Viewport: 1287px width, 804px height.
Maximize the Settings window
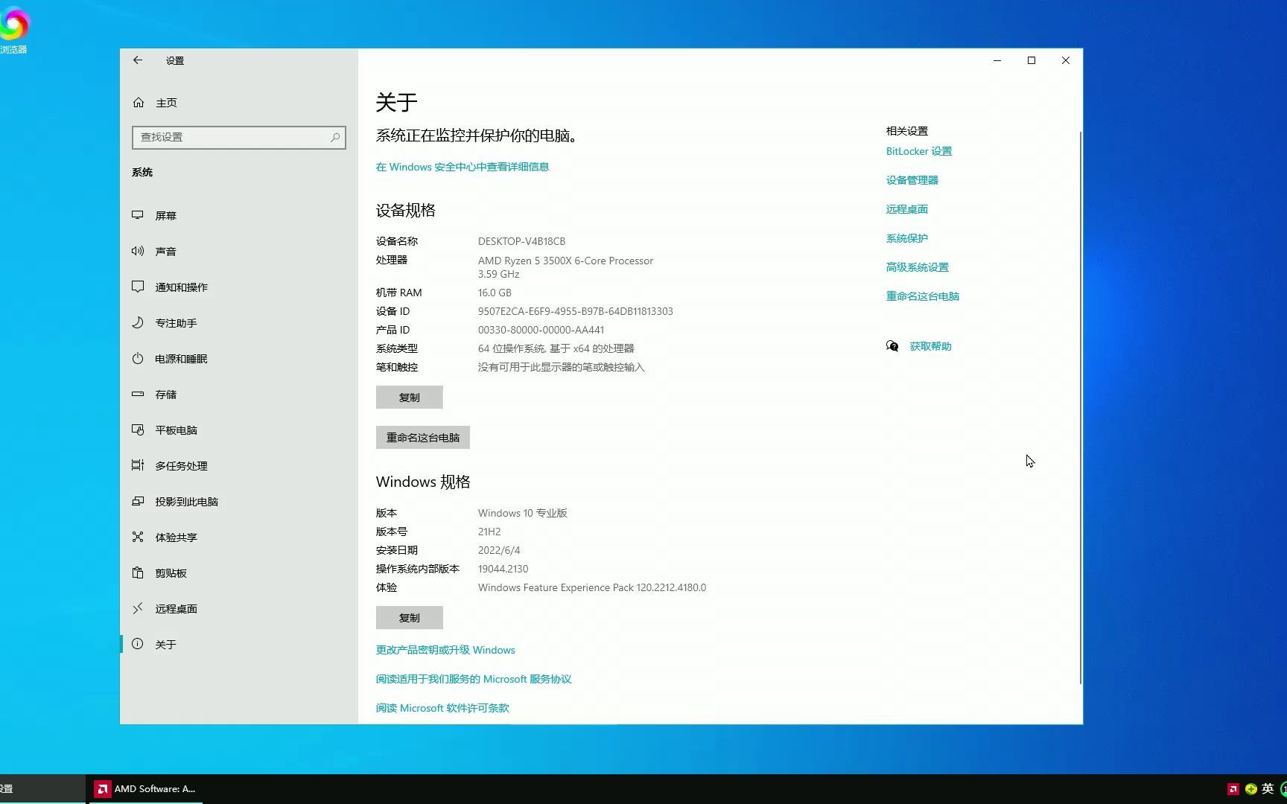1032,60
